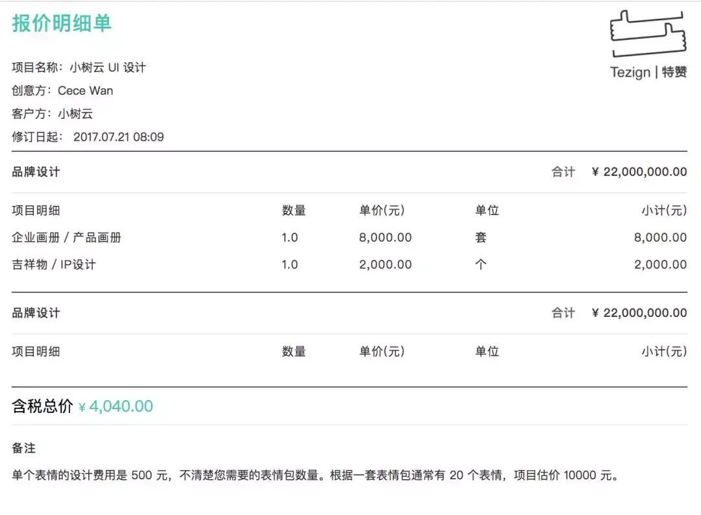Click the 数量 column header in first table
The height and width of the screenshot is (515, 701).
[x=293, y=210]
